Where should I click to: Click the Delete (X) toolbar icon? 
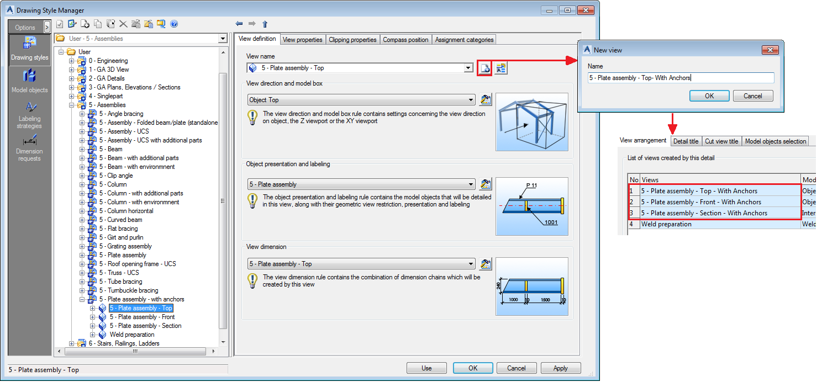[123, 24]
